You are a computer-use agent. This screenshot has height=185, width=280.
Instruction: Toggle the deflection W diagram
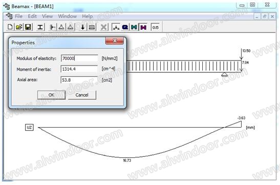tap(143, 27)
